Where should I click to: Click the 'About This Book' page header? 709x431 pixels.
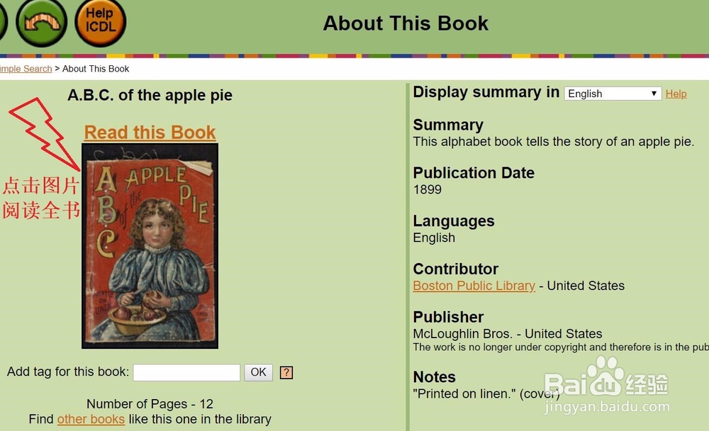coord(406,23)
